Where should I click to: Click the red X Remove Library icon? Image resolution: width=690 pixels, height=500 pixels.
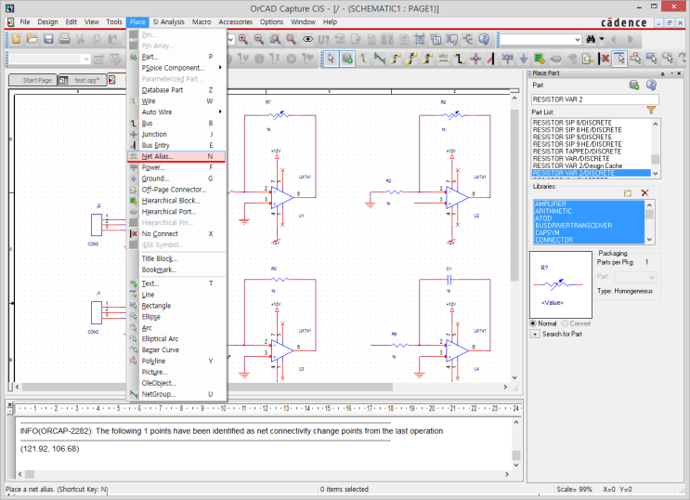[x=644, y=193]
